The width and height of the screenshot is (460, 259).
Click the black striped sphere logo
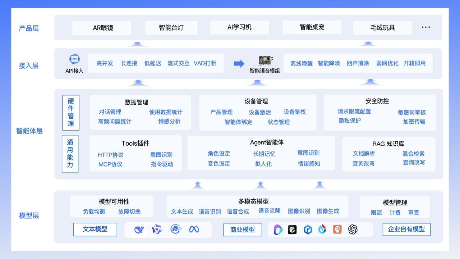click(x=292, y=230)
